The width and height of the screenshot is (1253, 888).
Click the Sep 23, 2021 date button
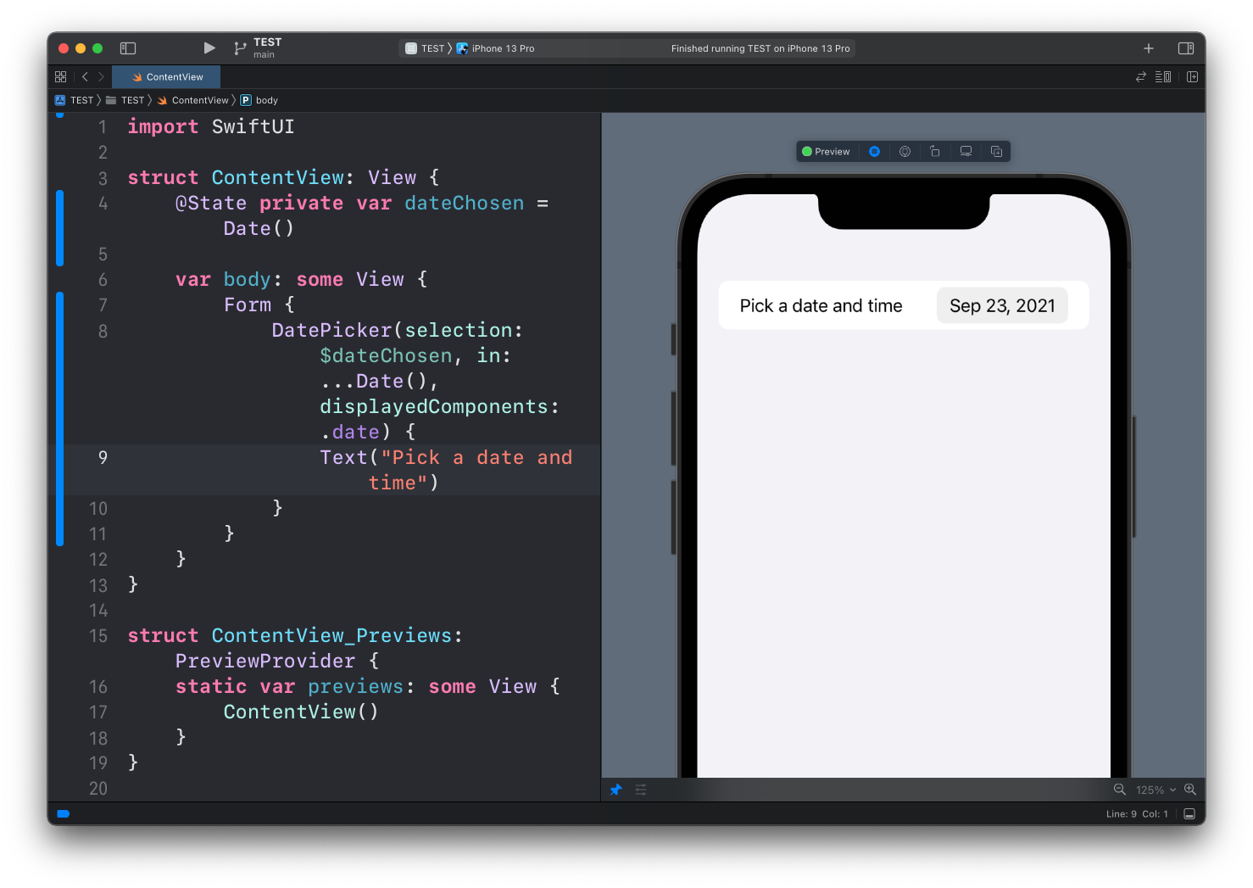[1002, 306]
